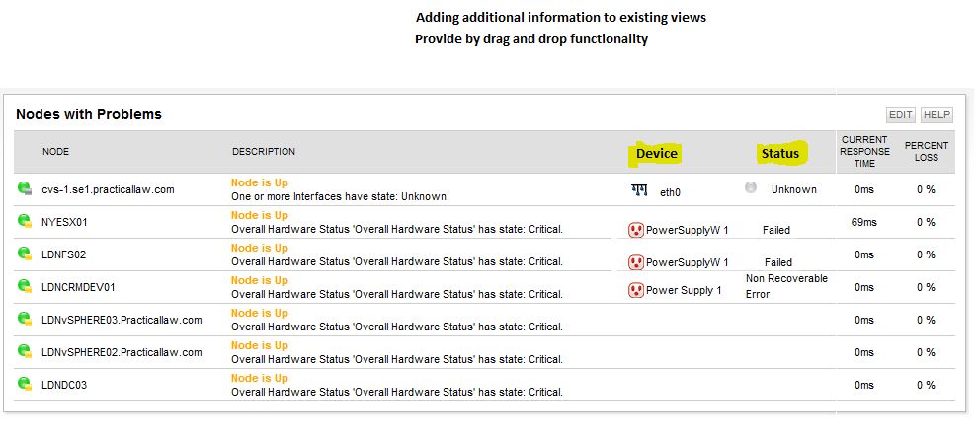Click the NODE column header

55,152
